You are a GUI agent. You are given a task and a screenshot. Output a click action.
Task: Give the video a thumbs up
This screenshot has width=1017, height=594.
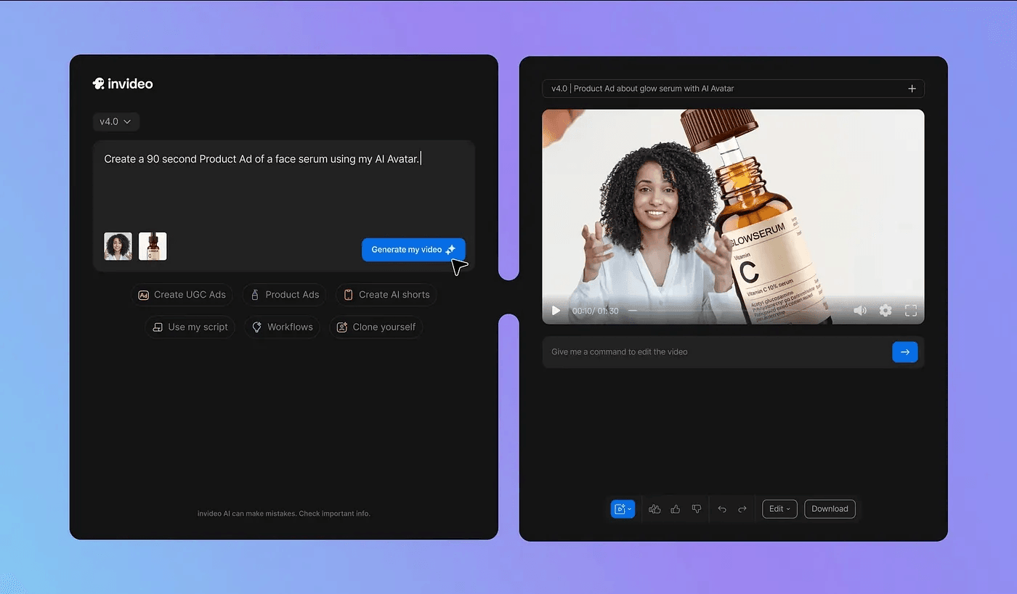[675, 508]
